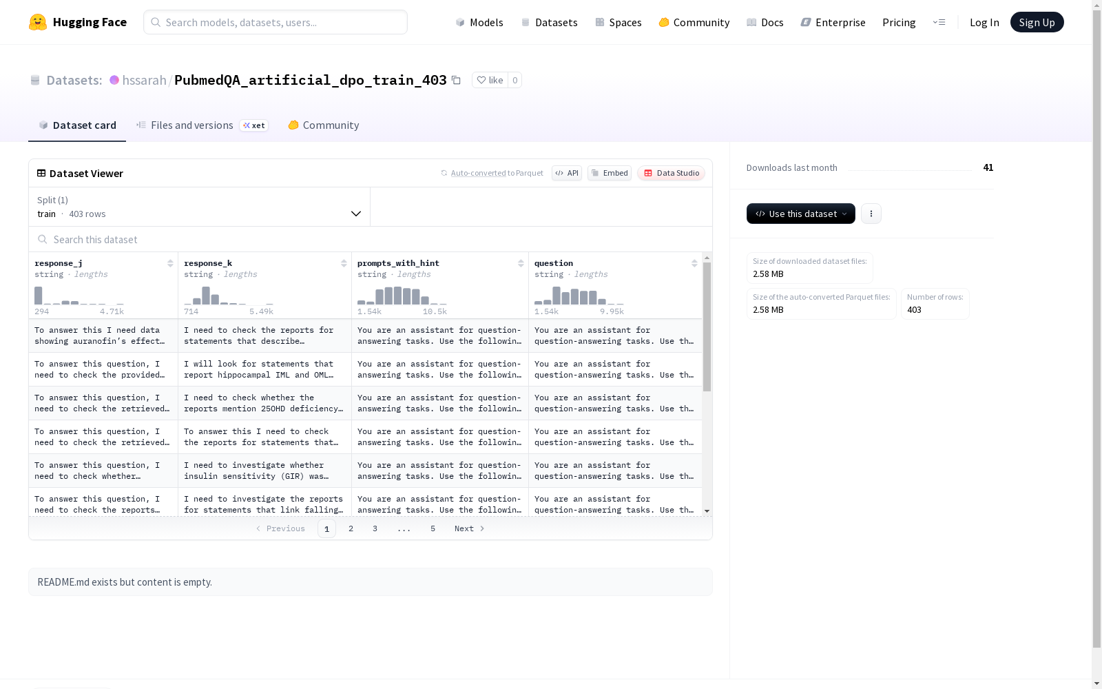1102x689 pixels.
Task: Click the Datasets breadcrumb icon
Action: pyautogui.click(x=35, y=80)
